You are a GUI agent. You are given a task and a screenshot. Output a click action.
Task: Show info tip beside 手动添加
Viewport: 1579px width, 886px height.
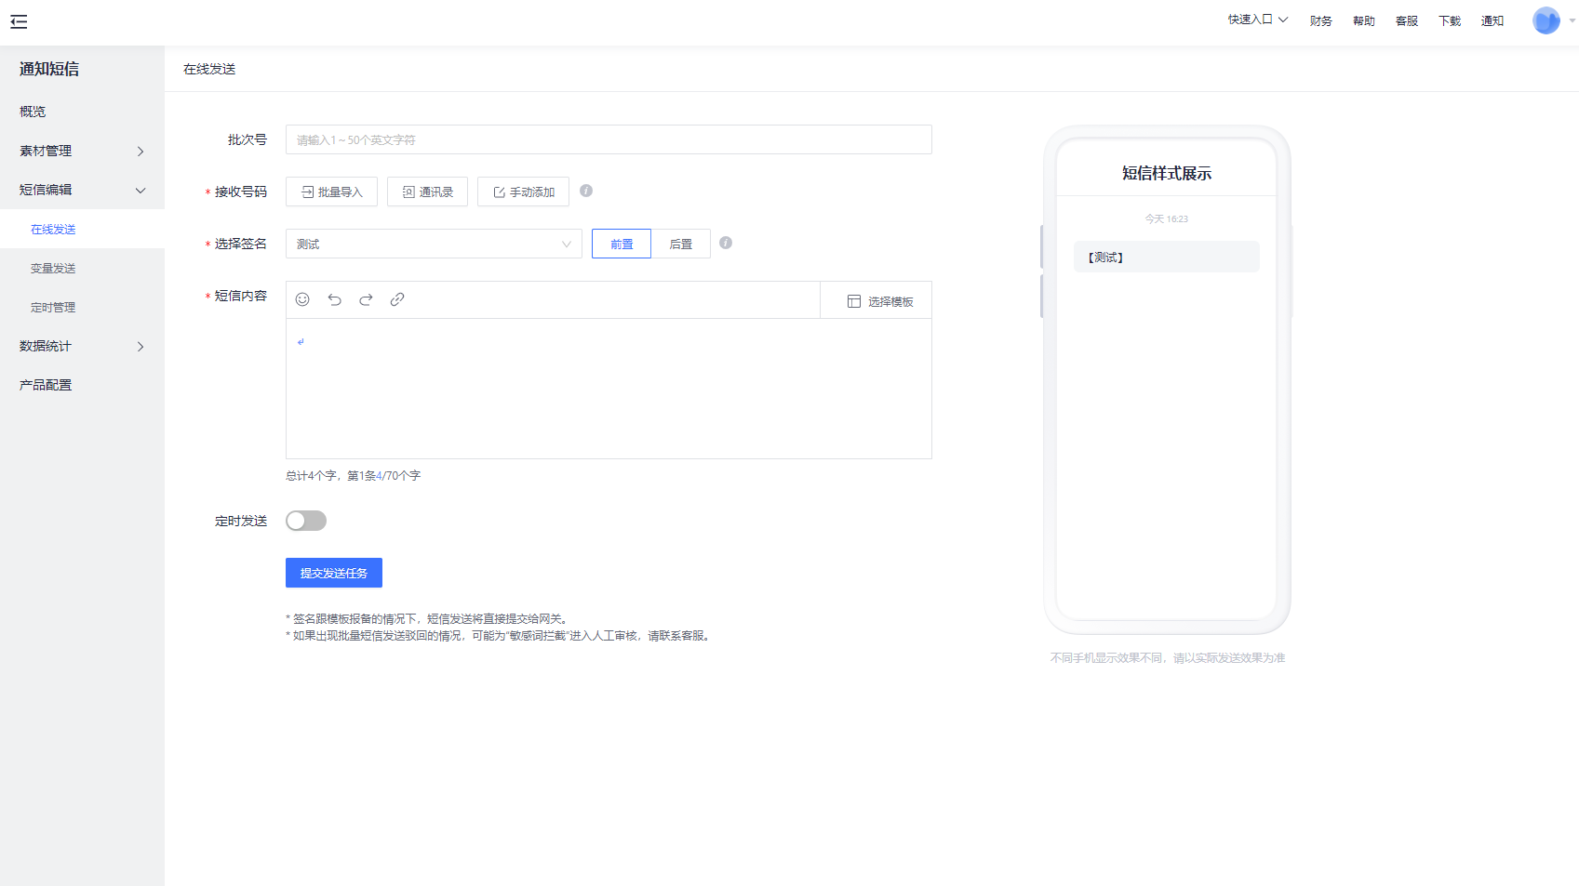coord(586,191)
